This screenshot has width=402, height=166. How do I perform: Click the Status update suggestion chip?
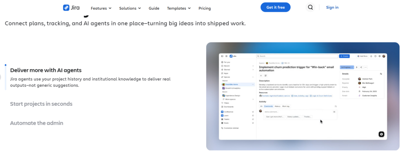coord(294,117)
